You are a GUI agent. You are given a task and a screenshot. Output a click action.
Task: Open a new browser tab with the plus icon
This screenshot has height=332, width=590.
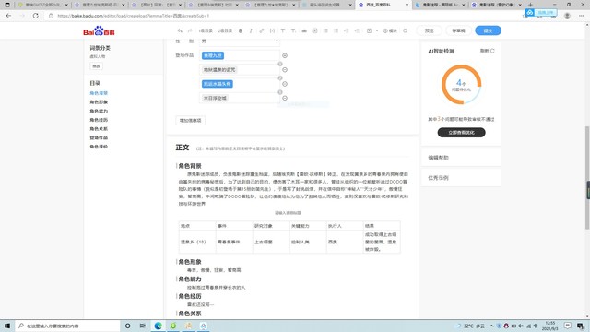531,5
